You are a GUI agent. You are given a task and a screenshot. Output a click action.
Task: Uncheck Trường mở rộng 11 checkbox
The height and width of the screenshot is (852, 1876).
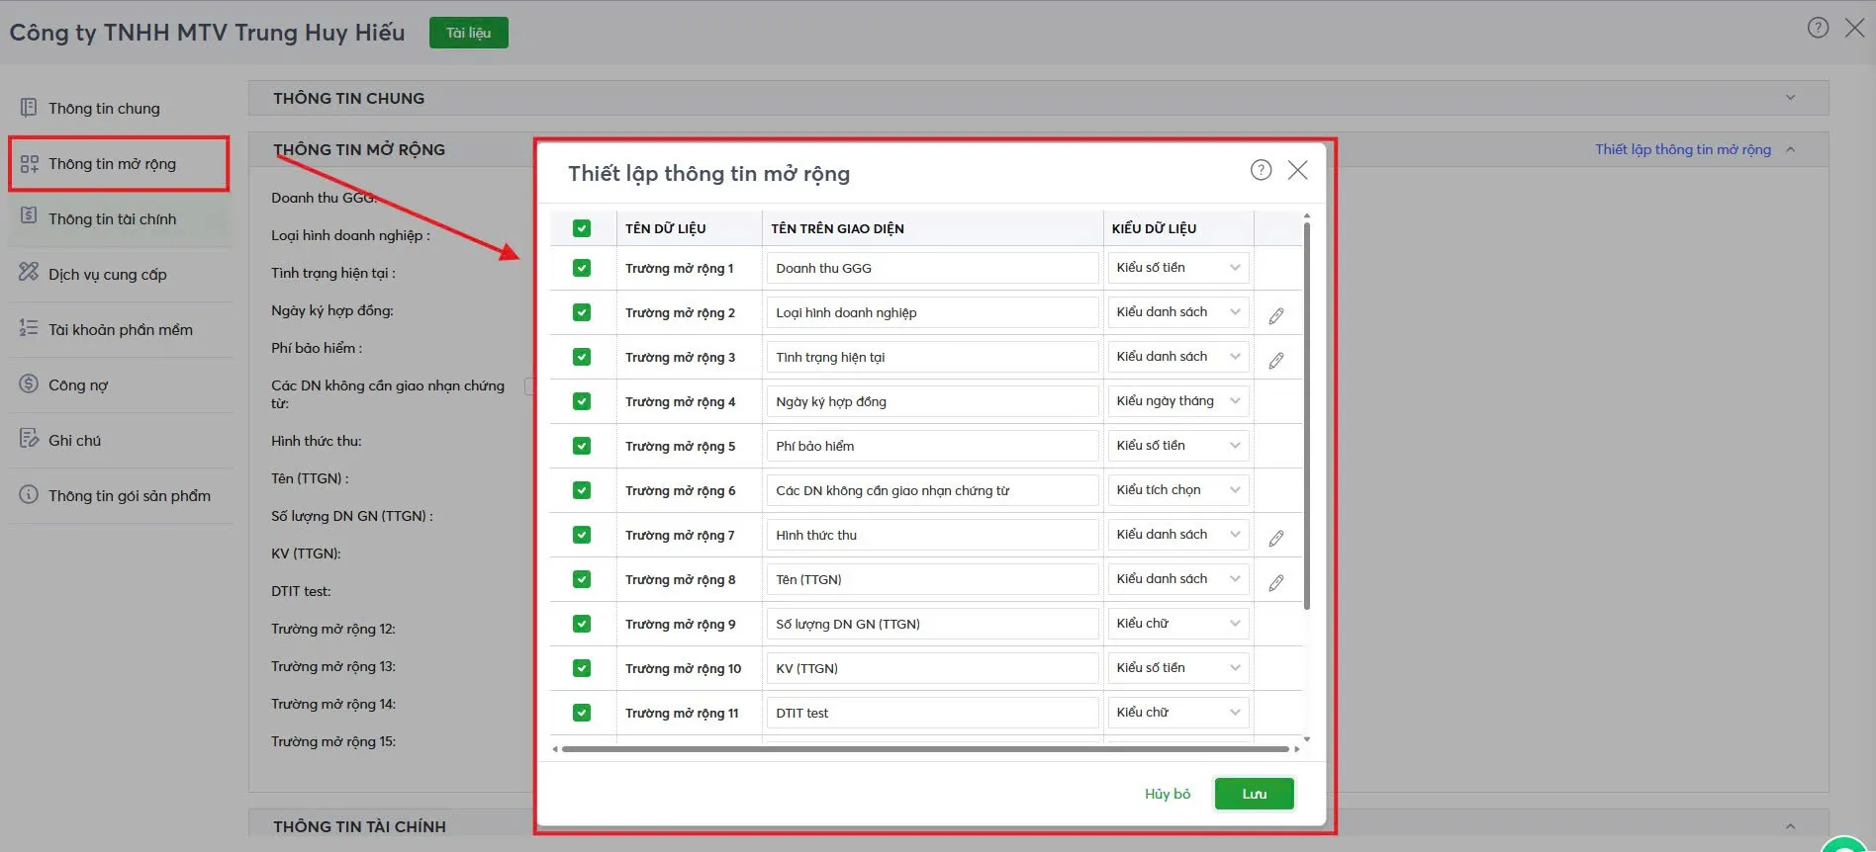(x=582, y=713)
